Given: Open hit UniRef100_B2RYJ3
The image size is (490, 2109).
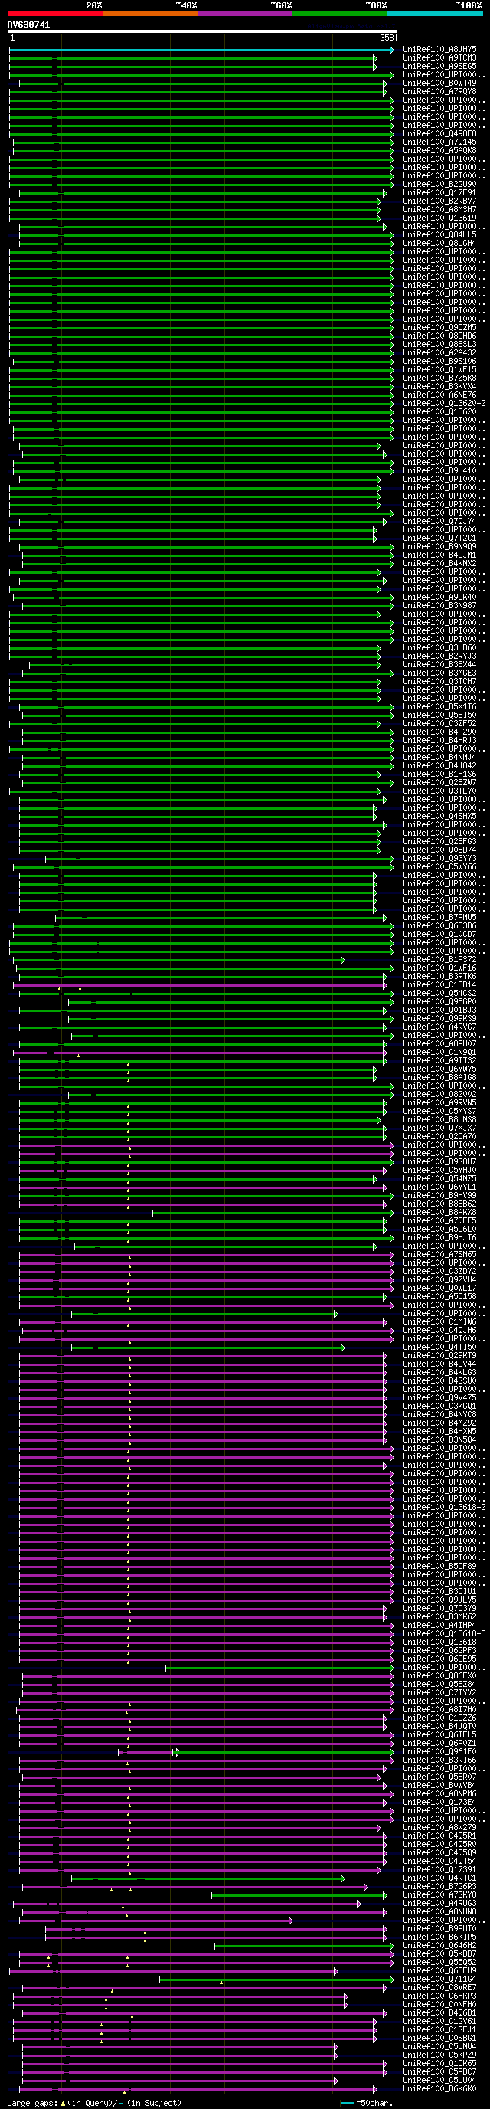Looking at the screenshot, I should point(439,656).
